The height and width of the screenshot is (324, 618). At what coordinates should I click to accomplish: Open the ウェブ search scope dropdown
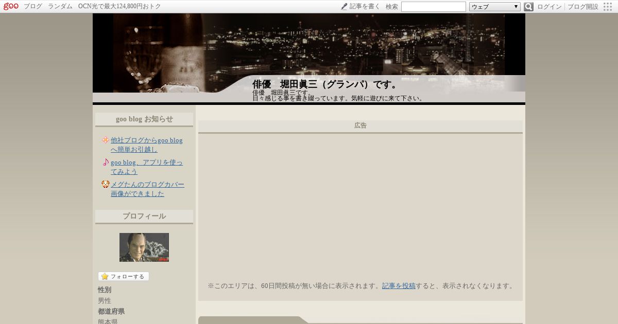tap(495, 7)
